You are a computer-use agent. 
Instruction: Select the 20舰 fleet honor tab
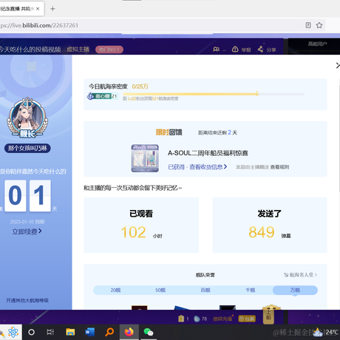115,290
